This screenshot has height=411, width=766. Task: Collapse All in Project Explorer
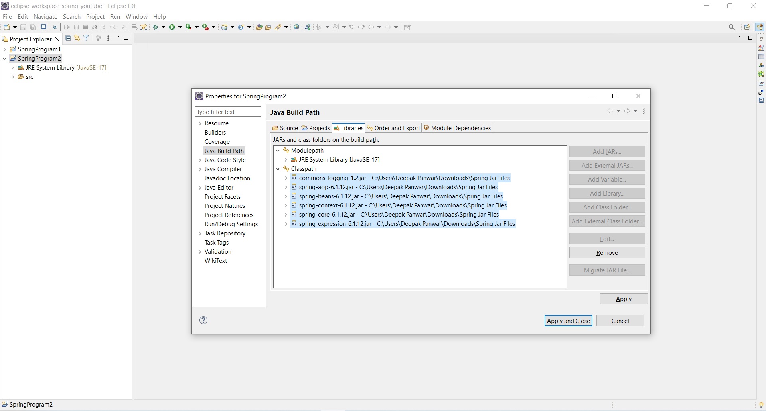[68, 38]
